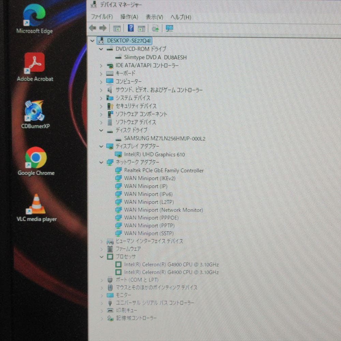Open the ファイル(F) menu

101,16
